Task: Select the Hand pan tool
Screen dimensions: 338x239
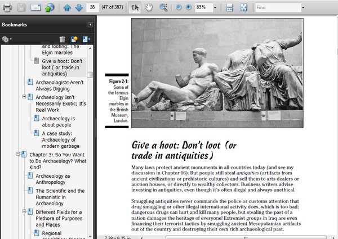Action: pyautogui.click(x=149, y=7)
